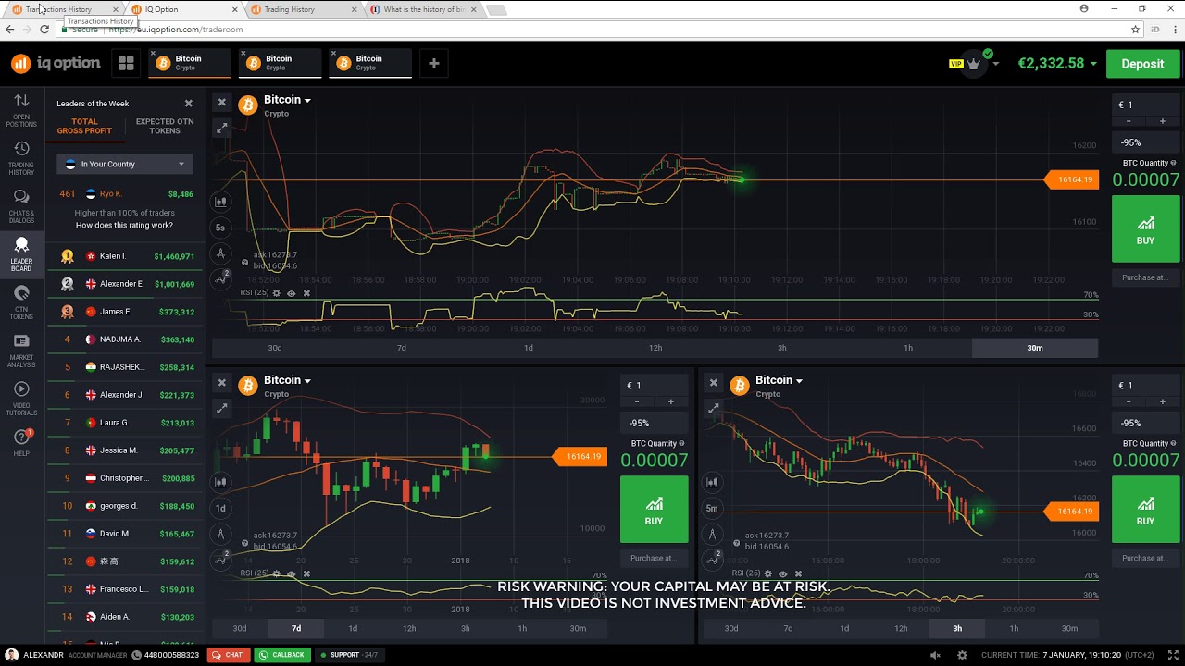Open drawing tools on top Bitcoin chart
The height and width of the screenshot is (666, 1185).
(x=220, y=253)
